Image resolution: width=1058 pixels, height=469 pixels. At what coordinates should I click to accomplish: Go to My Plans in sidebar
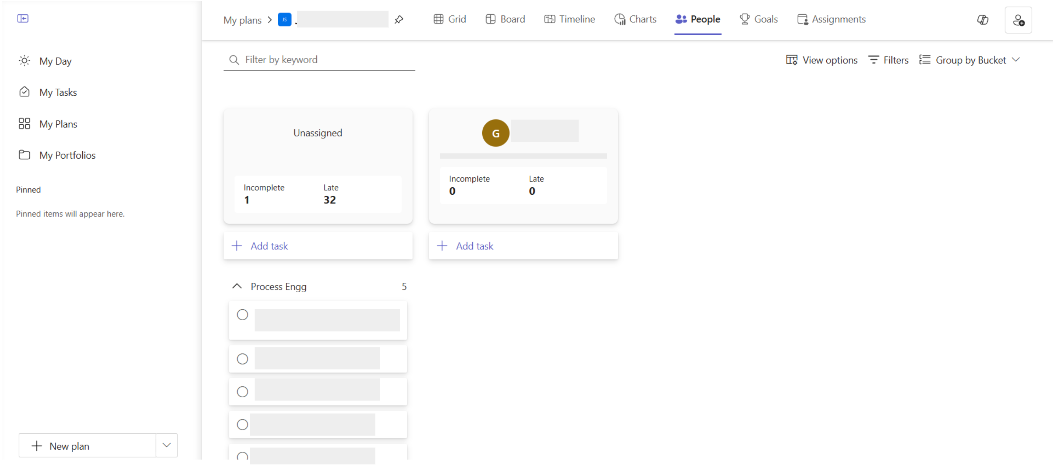[x=48, y=124]
